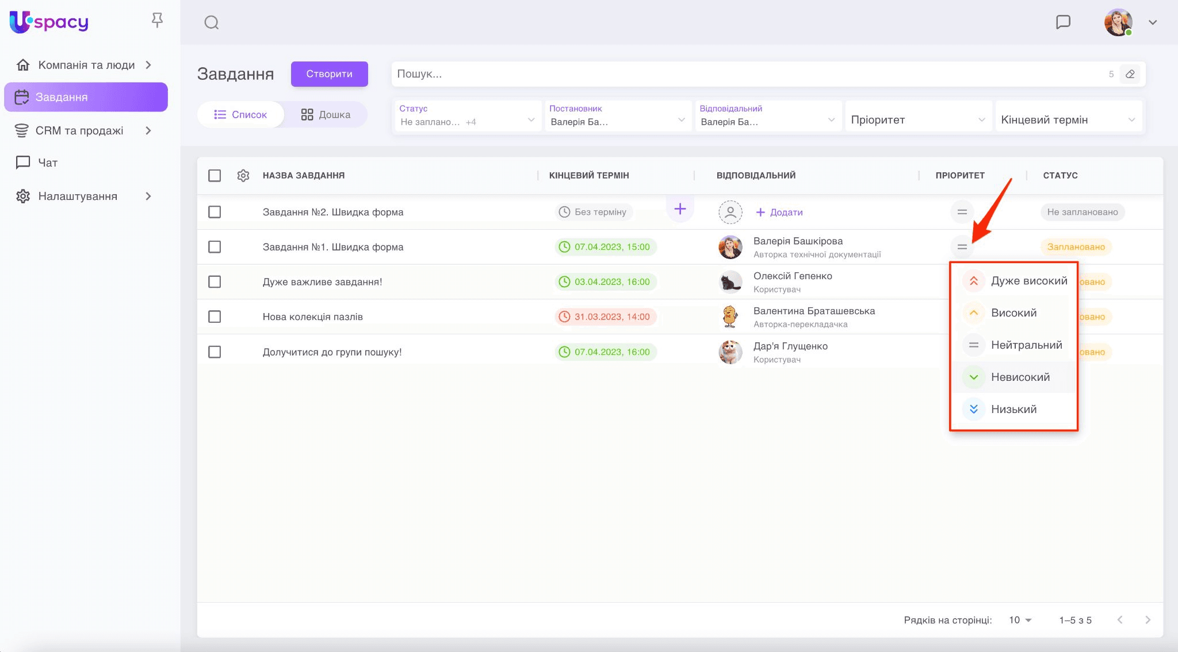This screenshot has width=1178, height=652.
Task: Click the pin sidebar icon
Action: pos(157,21)
